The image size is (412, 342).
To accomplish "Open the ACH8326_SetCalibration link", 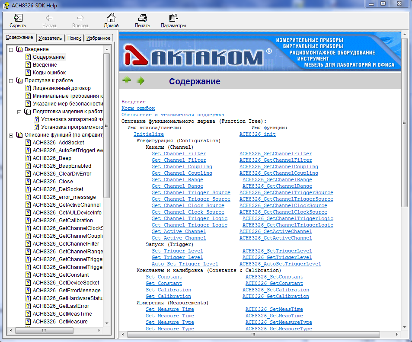I will click(276, 290).
